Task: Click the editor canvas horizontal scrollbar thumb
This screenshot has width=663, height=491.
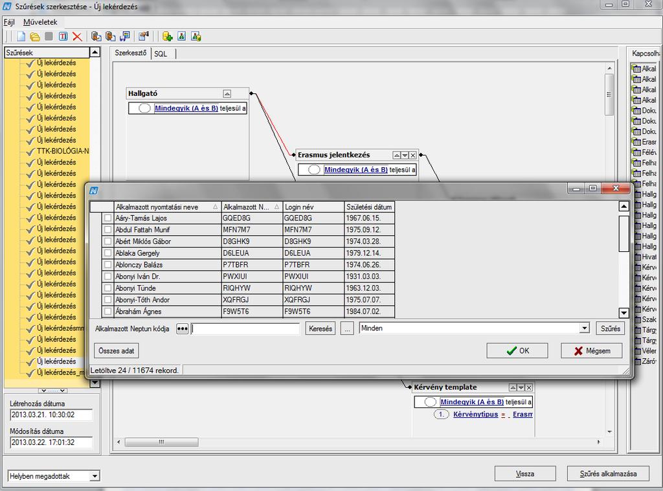Action: point(161,442)
